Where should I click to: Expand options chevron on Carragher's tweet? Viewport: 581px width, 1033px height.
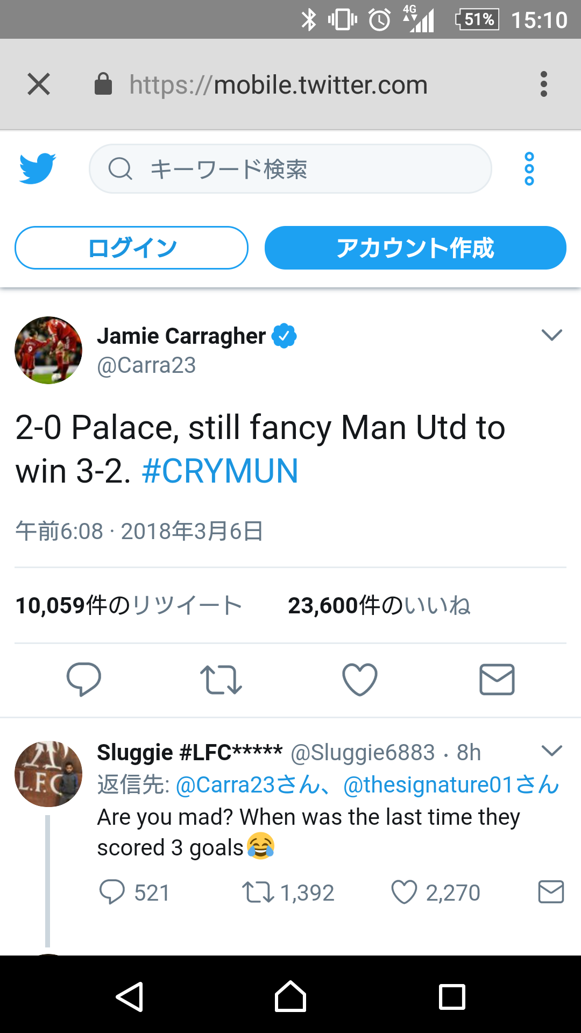click(552, 335)
